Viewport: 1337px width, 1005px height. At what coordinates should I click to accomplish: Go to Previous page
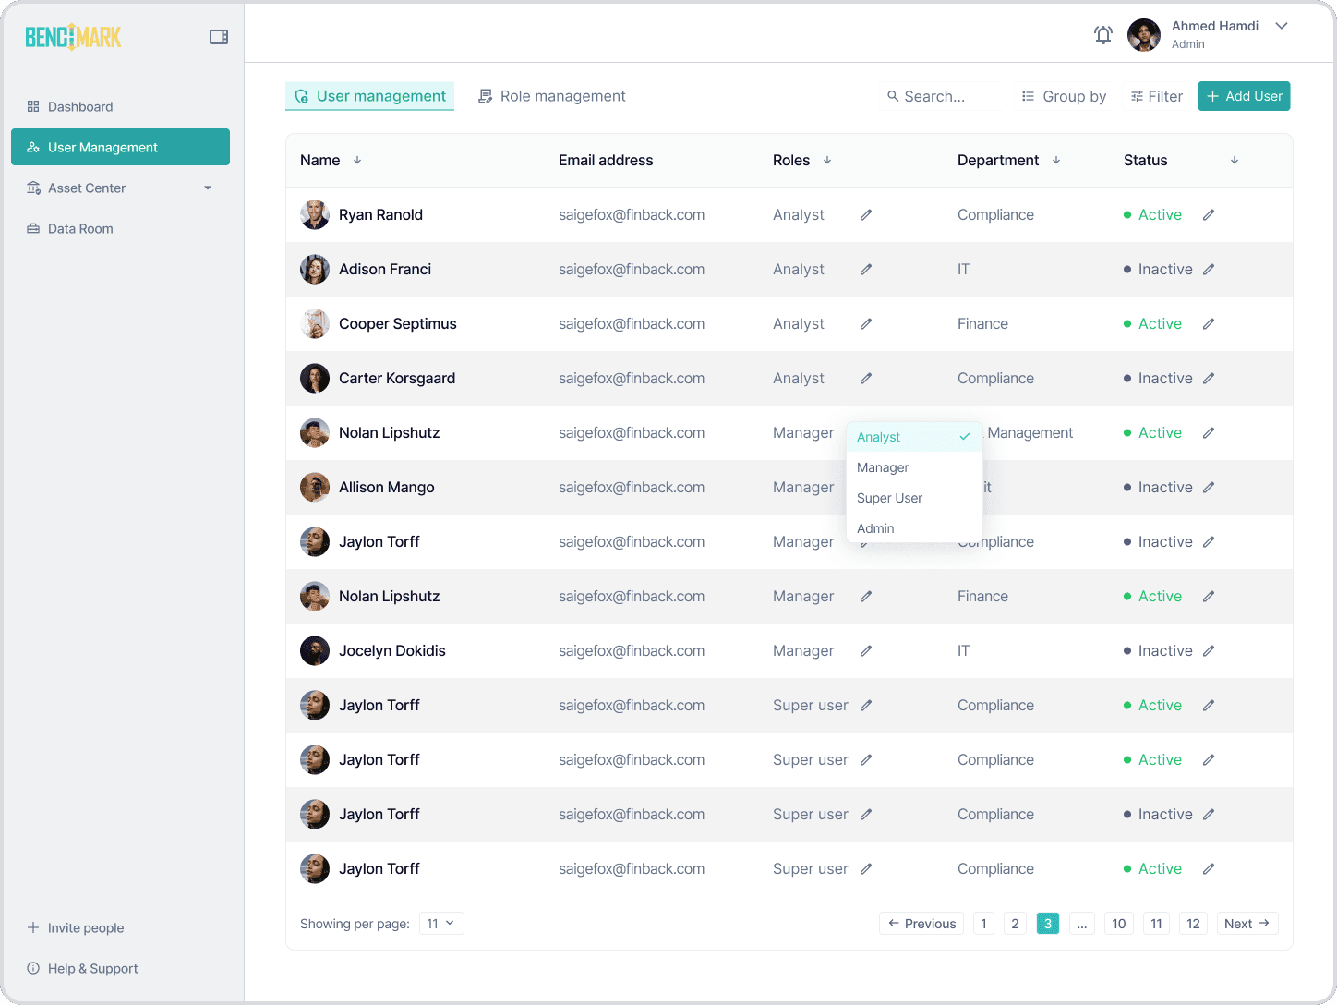pyautogui.click(x=921, y=924)
